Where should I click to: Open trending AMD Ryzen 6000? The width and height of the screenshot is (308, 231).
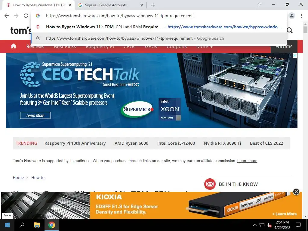131,143
